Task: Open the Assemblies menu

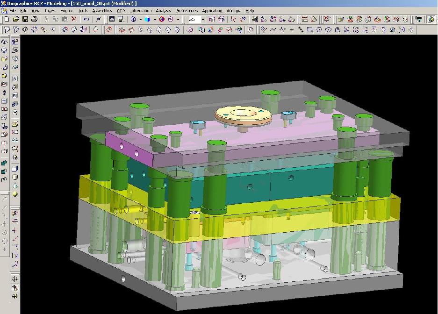Action: tap(102, 10)
